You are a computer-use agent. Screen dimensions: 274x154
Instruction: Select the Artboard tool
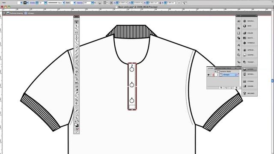76,107
